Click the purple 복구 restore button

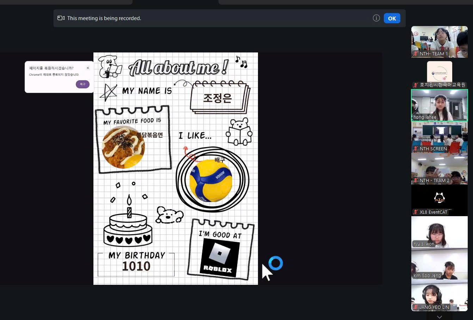82,84
